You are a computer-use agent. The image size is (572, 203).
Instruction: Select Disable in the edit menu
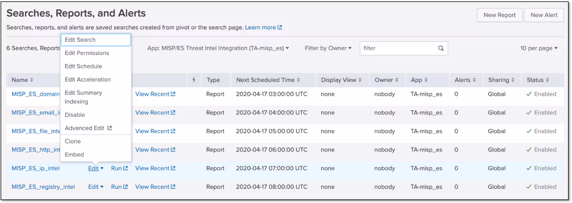pyautogui.click(x=75, y=115)
